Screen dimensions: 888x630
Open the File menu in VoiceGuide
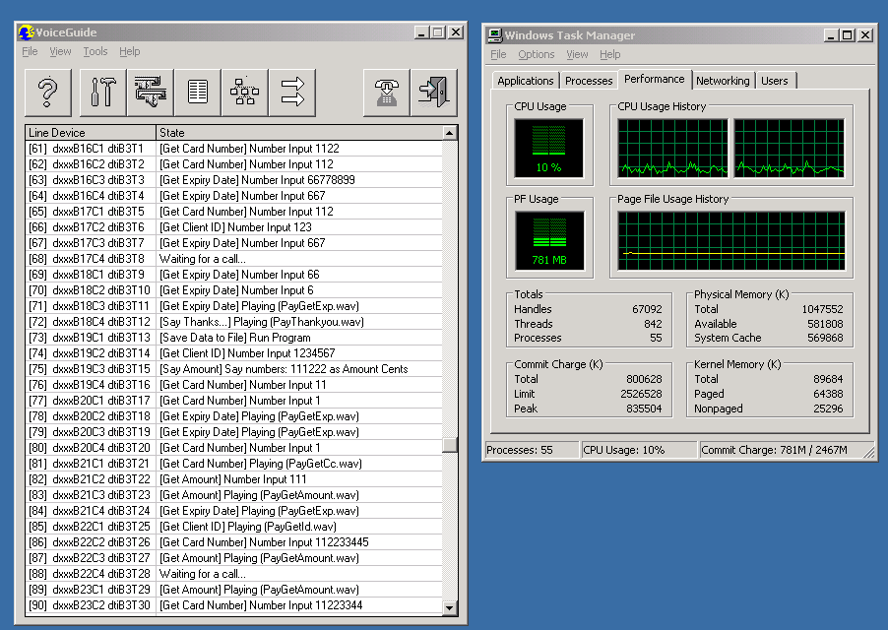click(x=30, y=51)
